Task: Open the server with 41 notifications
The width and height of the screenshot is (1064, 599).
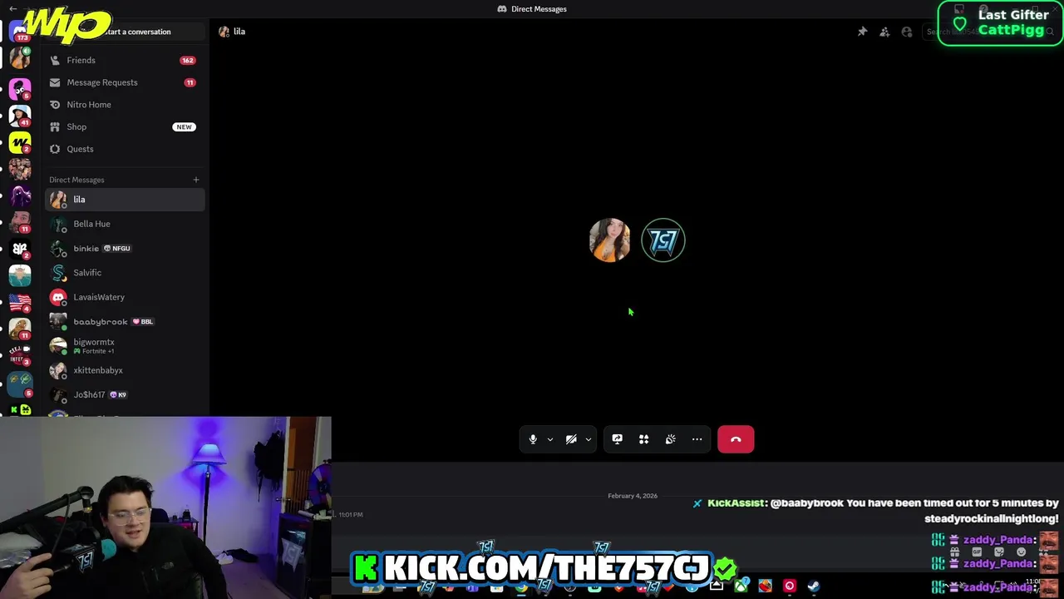Action: pos(20,115)
